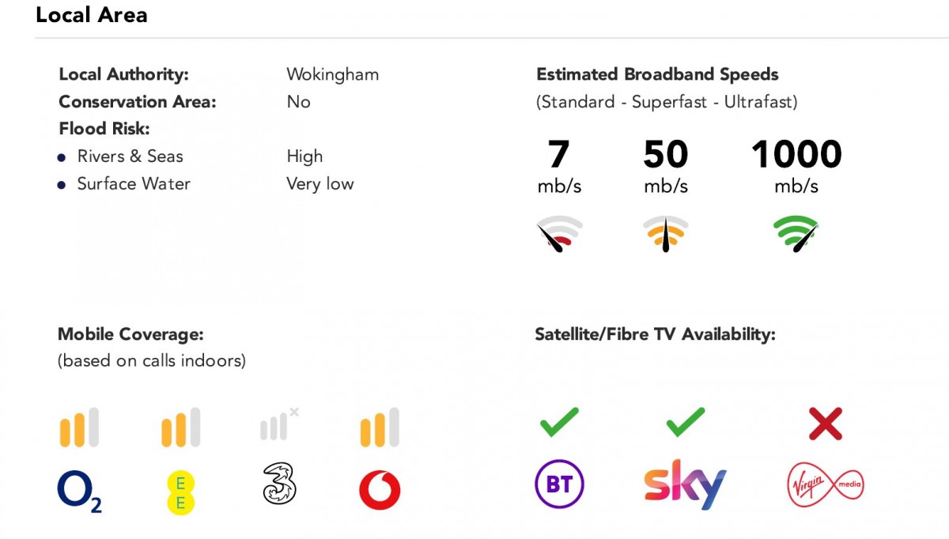Screen dimensions: 949x539
Task: Click the O2 network logo
Action: [79, 491]
